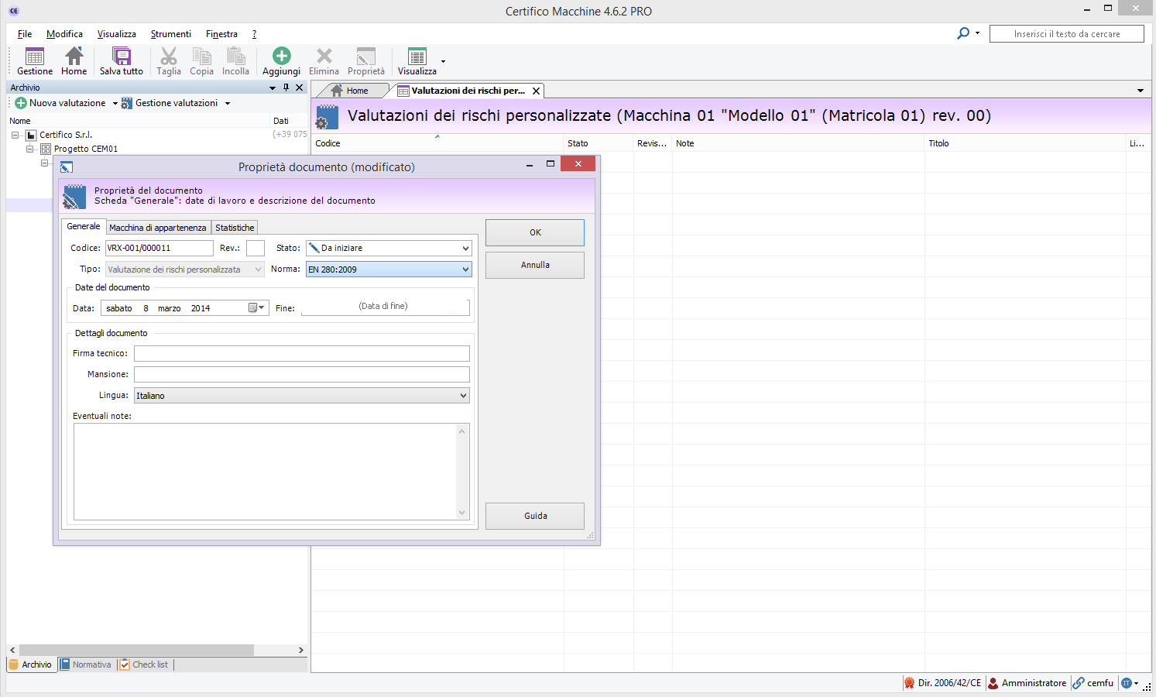1156x697 pixels.
Task: Collapse the Progetto CEM01 tree node
Action: (x=29, y=149)
